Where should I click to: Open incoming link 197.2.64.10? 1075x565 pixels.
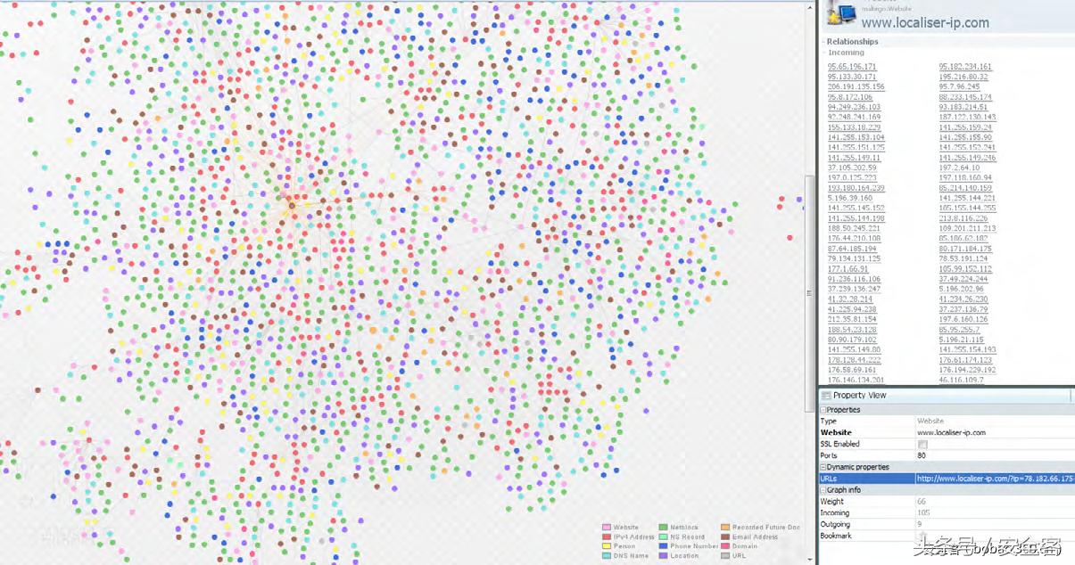click(959, 168)
